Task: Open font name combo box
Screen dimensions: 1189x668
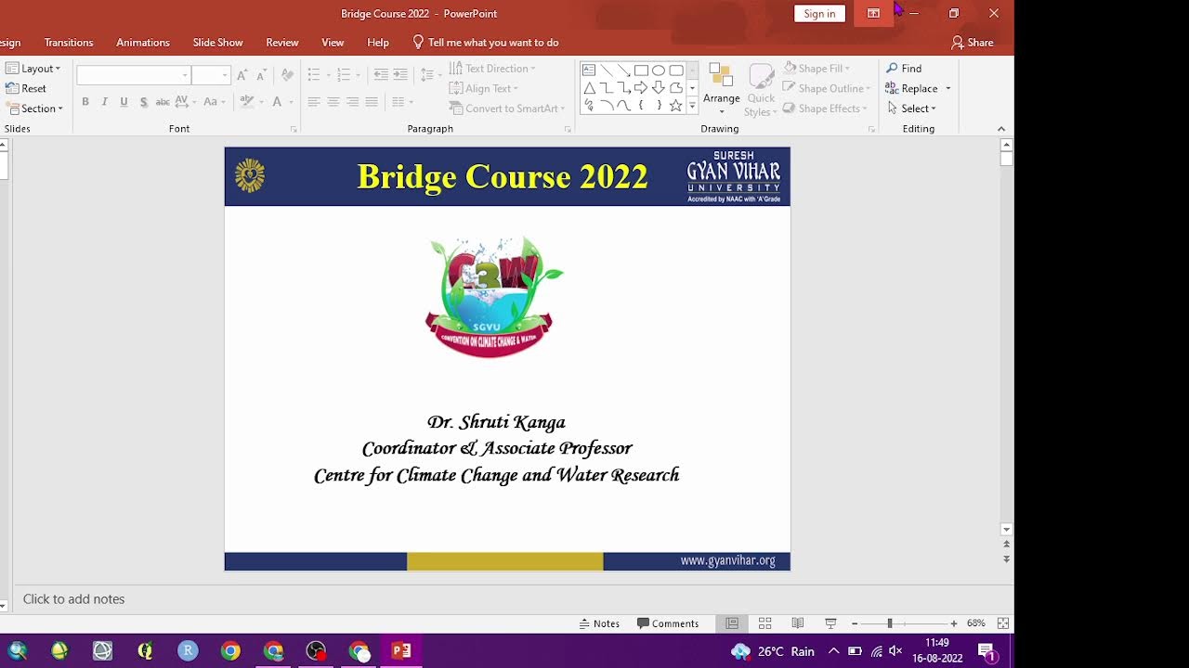Action: (x=134, y=75)
